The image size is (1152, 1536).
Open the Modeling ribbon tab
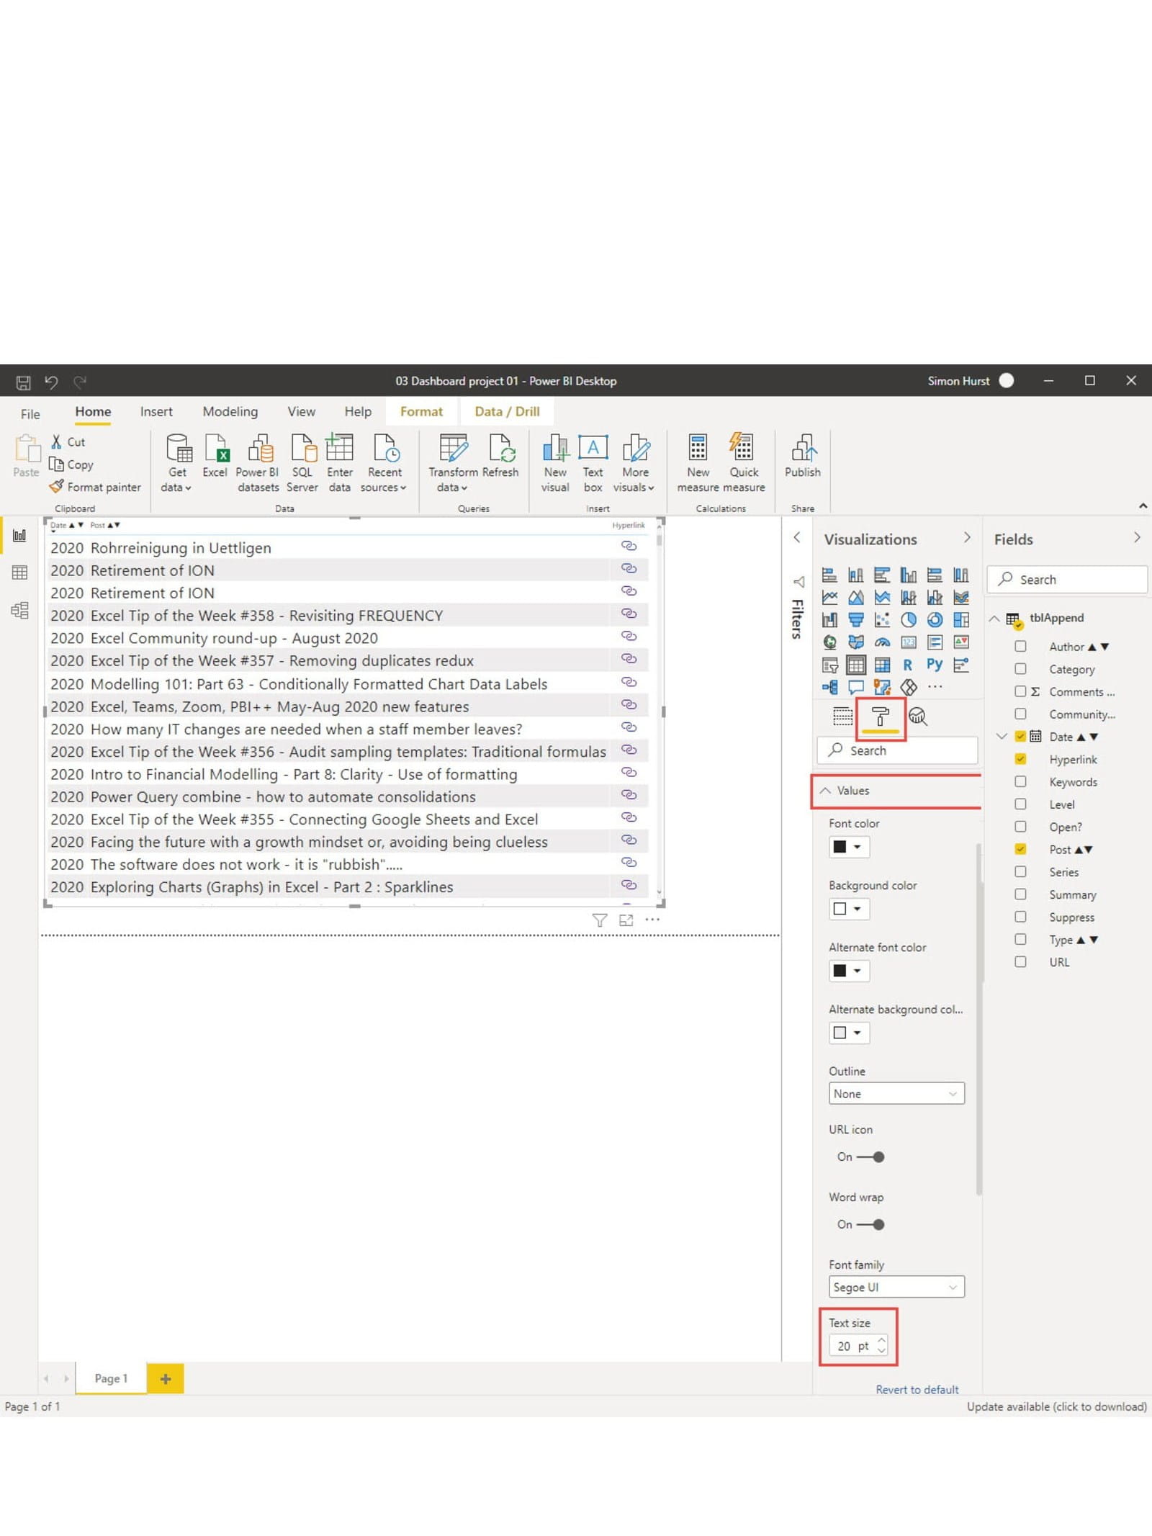coord(230,411)
